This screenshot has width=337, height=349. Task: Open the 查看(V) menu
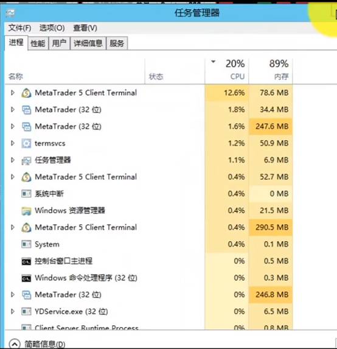(x=85, y=28)
